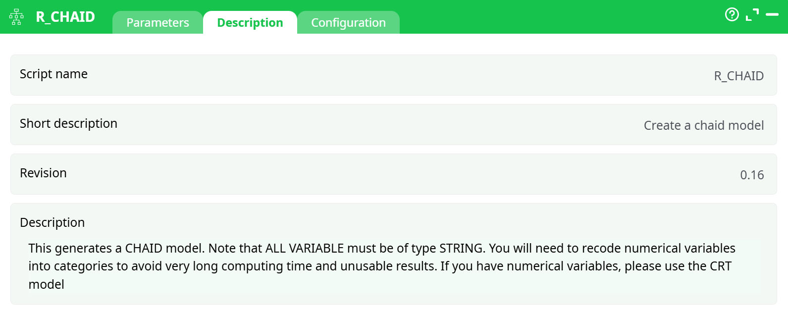This screenshot has width=788, height=313.
Task: Click the R_CHAID title in the header
Action: pos(65,17)
